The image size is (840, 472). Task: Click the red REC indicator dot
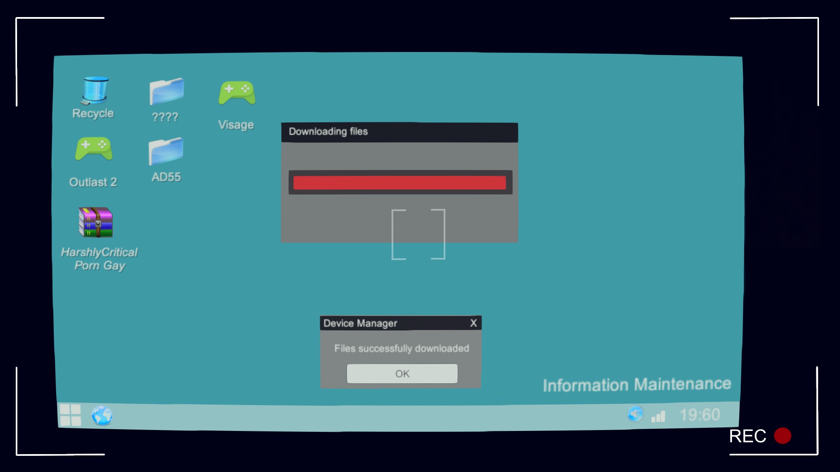(782, 436)
